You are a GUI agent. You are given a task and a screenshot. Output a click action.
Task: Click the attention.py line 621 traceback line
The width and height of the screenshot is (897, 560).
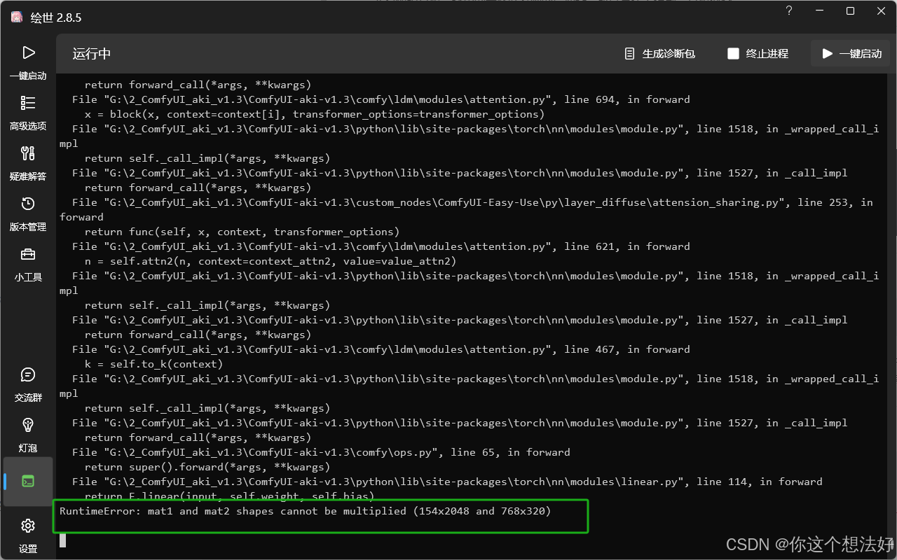click(381, 246)
